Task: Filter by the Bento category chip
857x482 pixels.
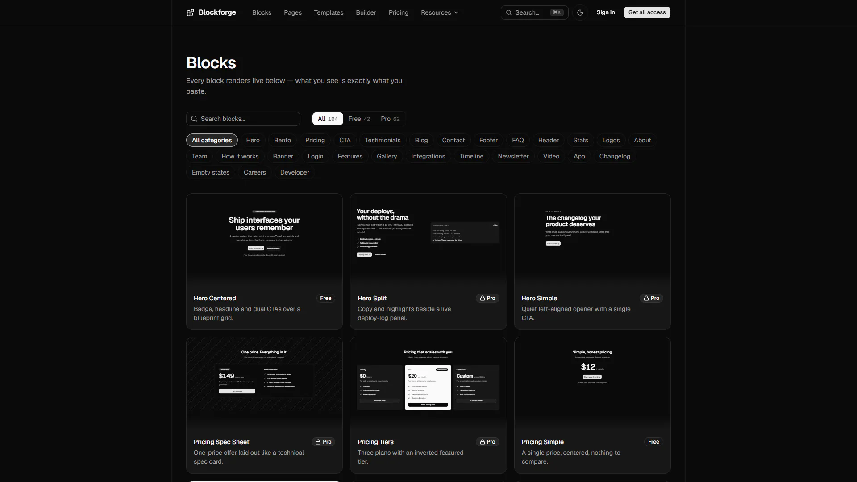Action: click(x=283, y=140)
